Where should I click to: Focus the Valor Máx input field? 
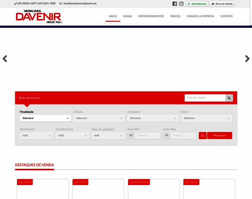tap(183, 136)
